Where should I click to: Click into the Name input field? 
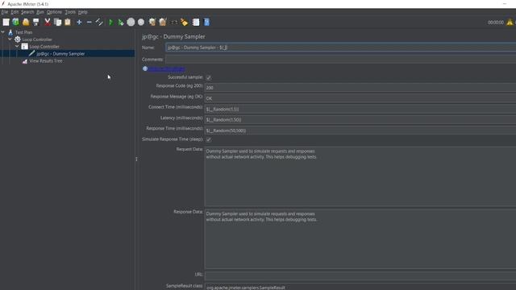(x=340, y=48)
